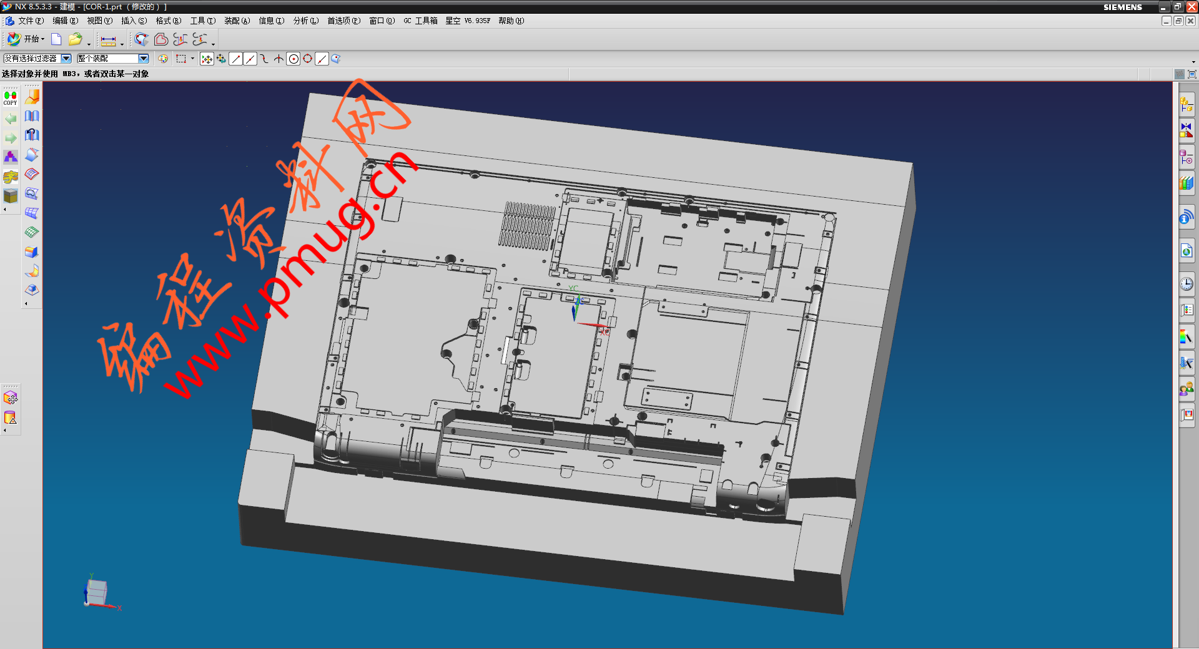Viewport: 1199px width, 649px height.
Task: Open the History clock sidebar tab
Action: [x=1187, y=284]
